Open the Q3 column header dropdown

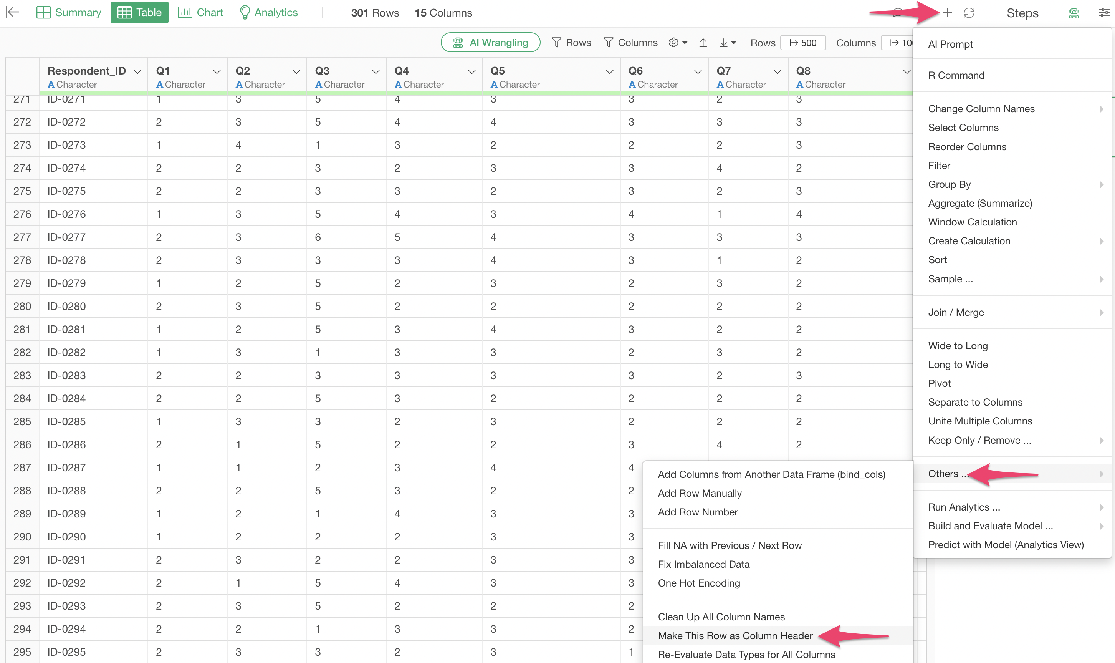tap(376, 71)
